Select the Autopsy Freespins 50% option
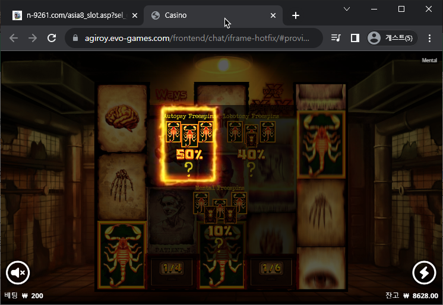 189,144
